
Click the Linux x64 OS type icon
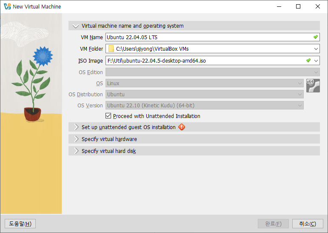pos(313,86)
